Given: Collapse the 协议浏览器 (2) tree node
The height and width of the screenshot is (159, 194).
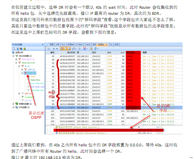Looking at the screenshot, I should pos(13,56).
